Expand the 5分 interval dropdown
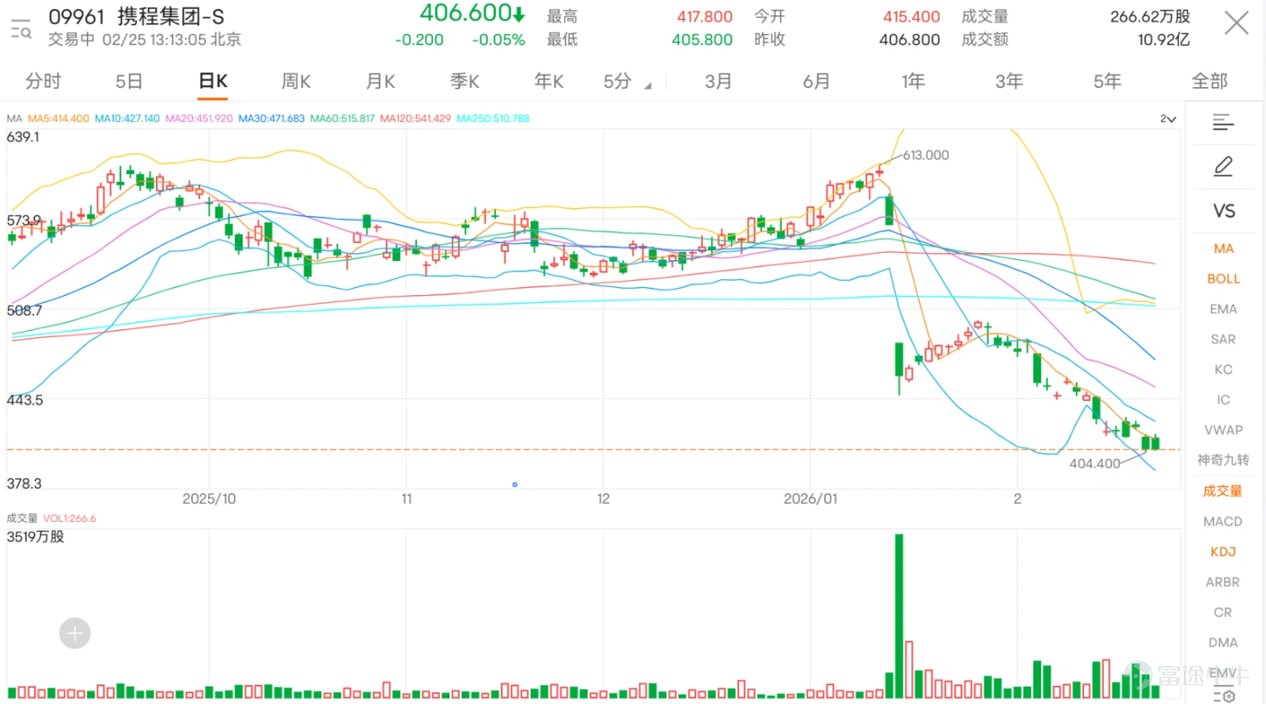The height and width of the screenshot is (704, 1266). tap(627, 81)
